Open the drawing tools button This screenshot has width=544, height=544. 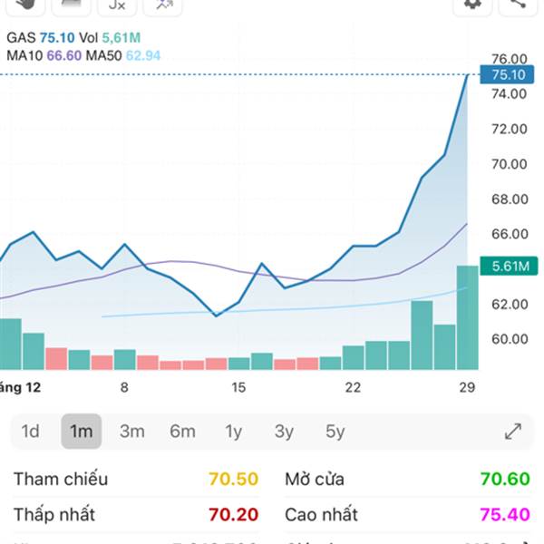163,5
